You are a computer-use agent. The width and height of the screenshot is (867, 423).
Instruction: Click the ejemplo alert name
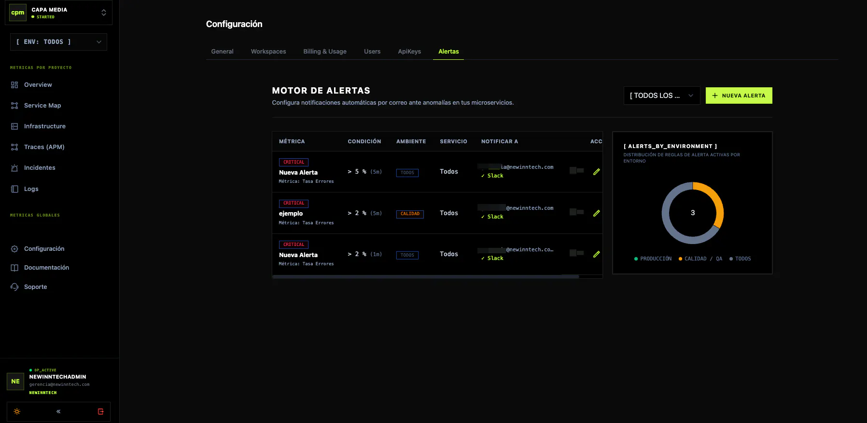pyautogui.click(x=291, y=214)
